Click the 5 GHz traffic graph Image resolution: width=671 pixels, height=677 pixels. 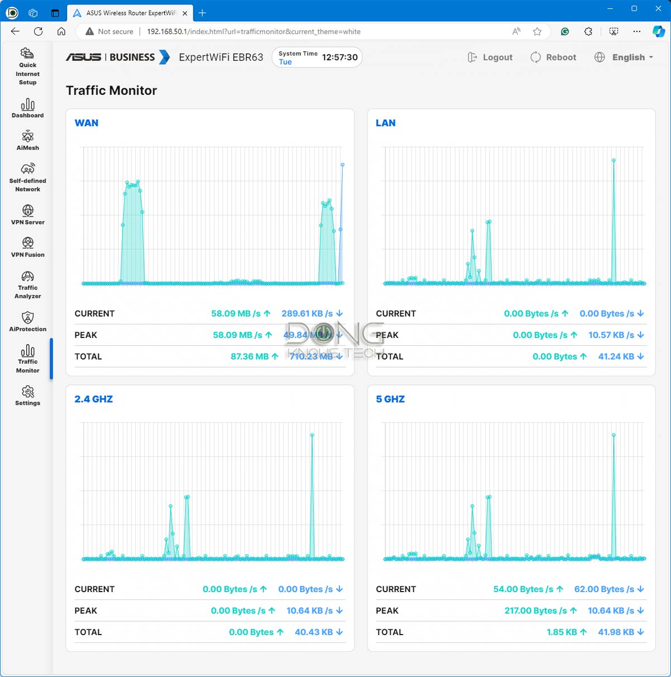[513, 492]
